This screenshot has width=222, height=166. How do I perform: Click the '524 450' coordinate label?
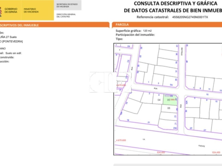216,152
